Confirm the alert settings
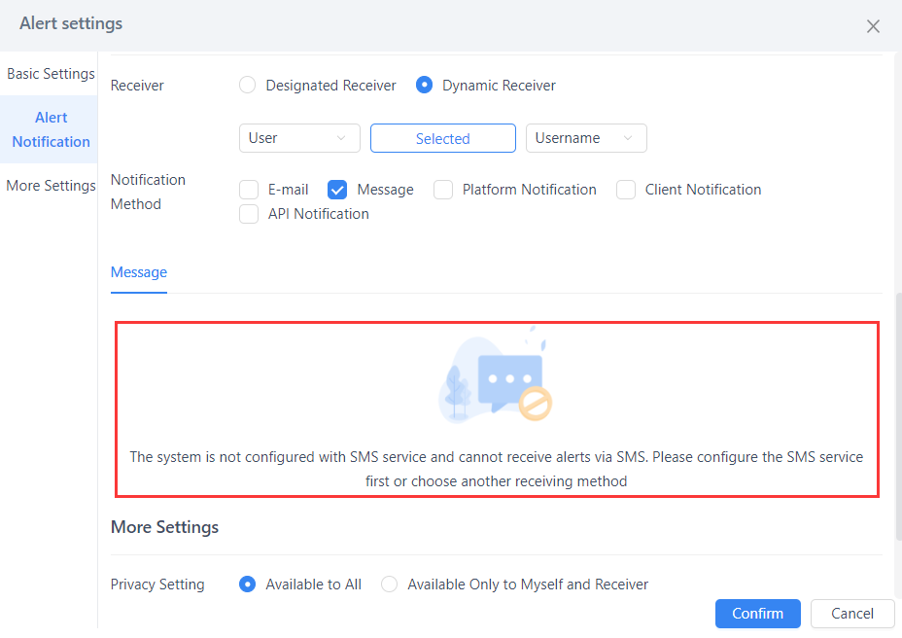 point(757,614)
